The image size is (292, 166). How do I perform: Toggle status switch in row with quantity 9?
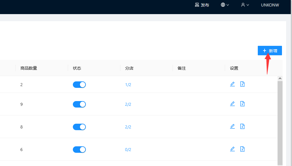coord(79,104)
